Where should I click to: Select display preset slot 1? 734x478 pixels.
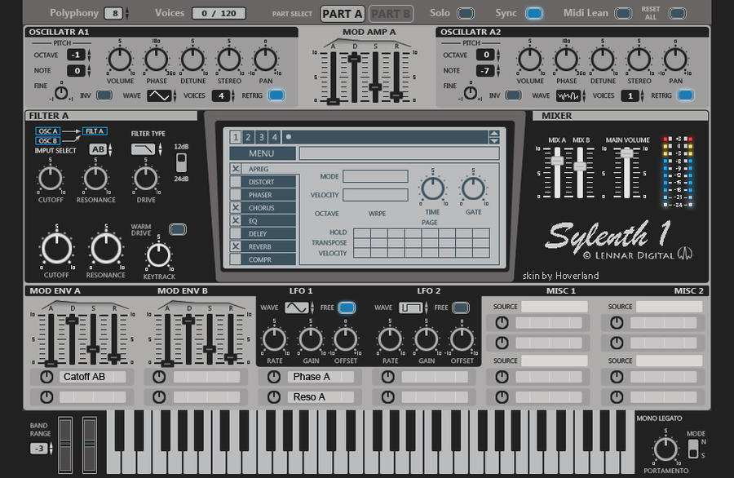tap(236, 137)
